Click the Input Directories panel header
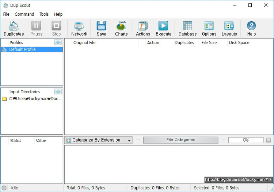Screen dimensions: 274x192 pos(24,92)
